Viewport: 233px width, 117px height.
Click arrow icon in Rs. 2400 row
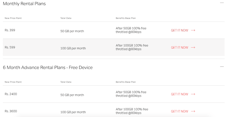click(x=193, y=94)
